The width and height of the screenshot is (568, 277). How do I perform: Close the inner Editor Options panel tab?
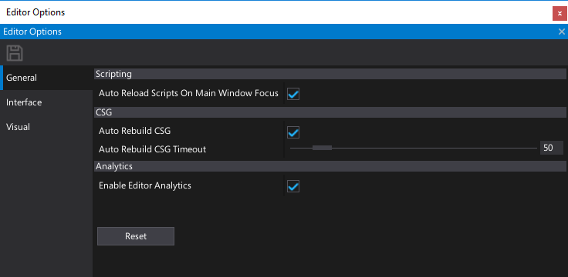tap(562, 32)
